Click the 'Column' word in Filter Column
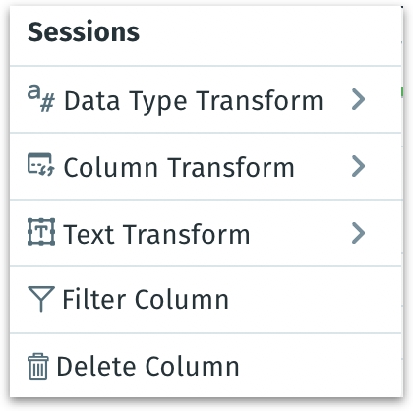413x411 pixels. (x=182, y=299)
